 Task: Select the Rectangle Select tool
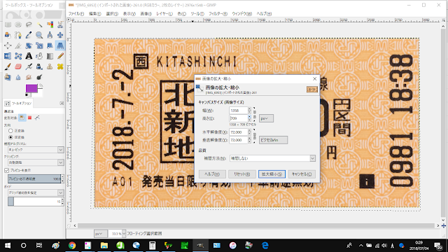8,24
